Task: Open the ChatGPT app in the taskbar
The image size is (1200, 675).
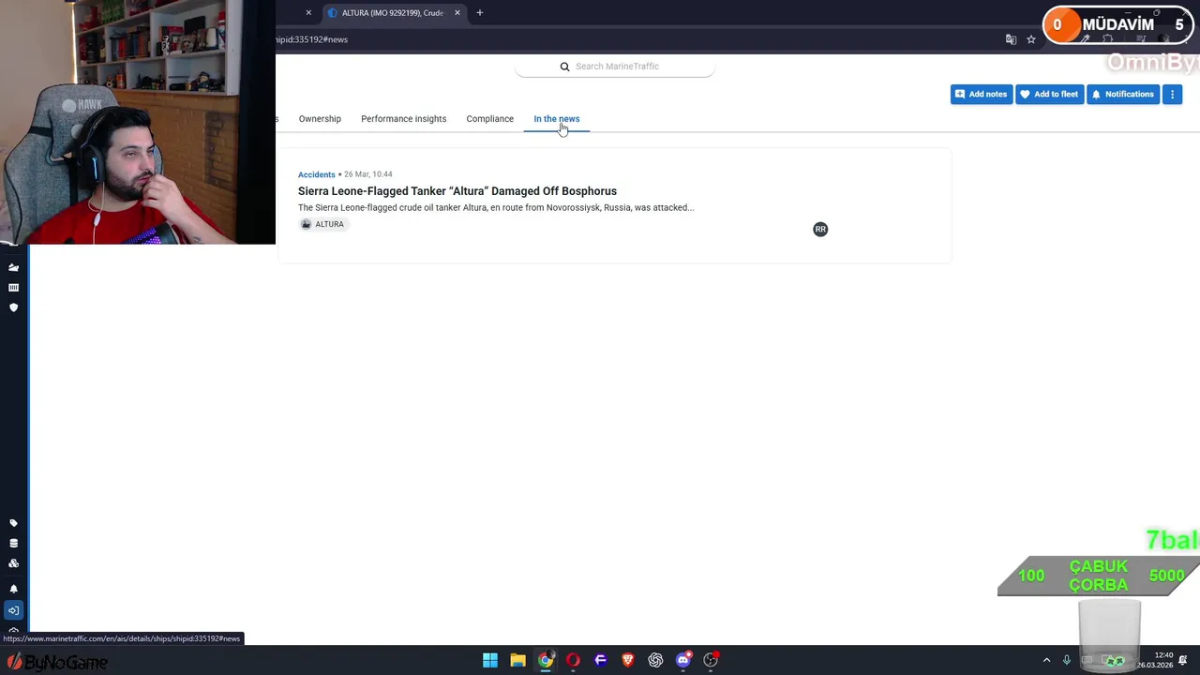Action: pyautogui.click(x=655, y=660)
